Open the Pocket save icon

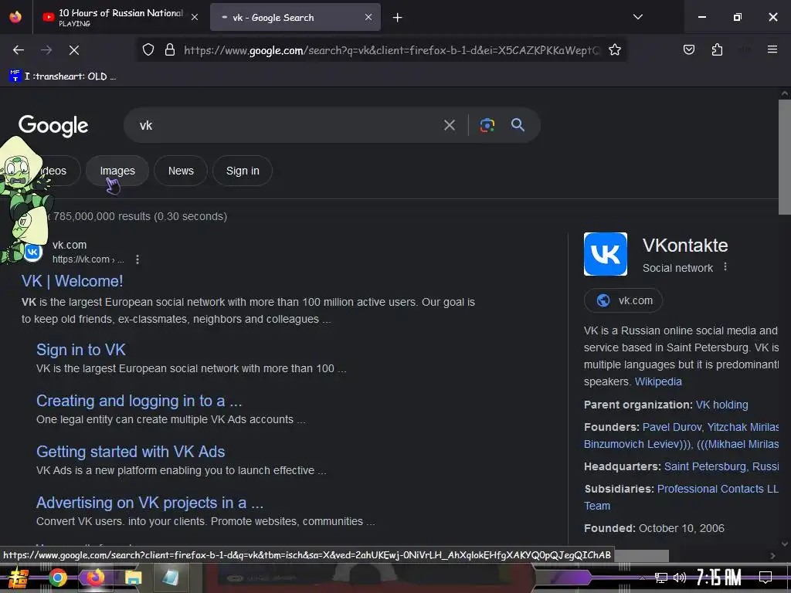pos(688,50)
